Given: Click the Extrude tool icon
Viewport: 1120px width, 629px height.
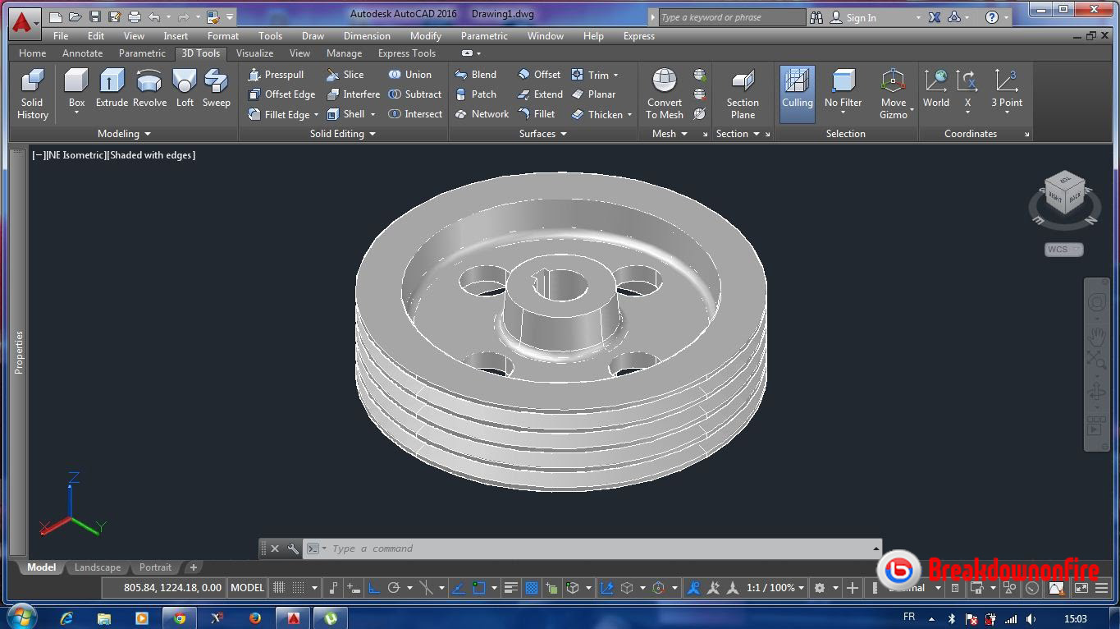Looking at the screenshot, I should [x=112, y=80].
